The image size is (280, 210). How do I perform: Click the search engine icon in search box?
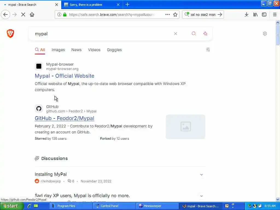(187, 14)
